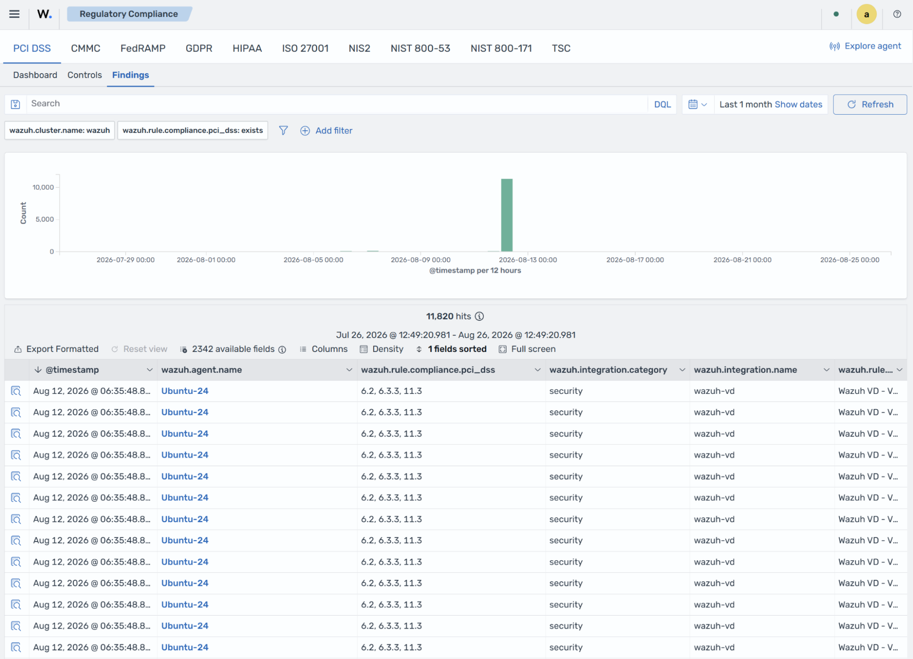The height and width of the screenshot is (659, 913).
Task: Click the green status indicator dot
Action: (836, 14)
